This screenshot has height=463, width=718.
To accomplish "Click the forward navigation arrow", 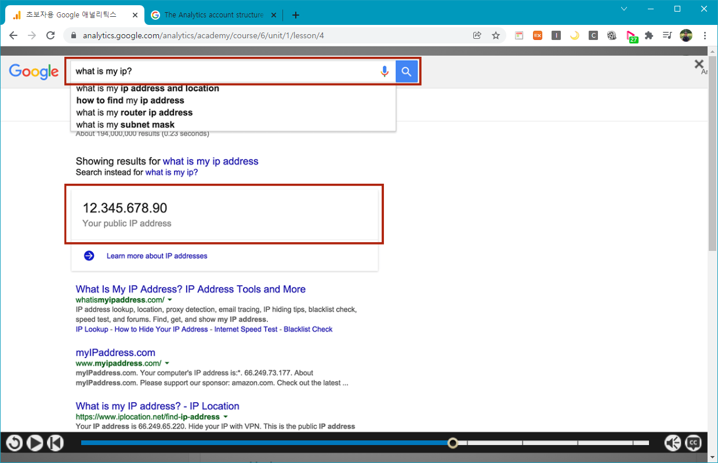I will click(x=32, y=35).
